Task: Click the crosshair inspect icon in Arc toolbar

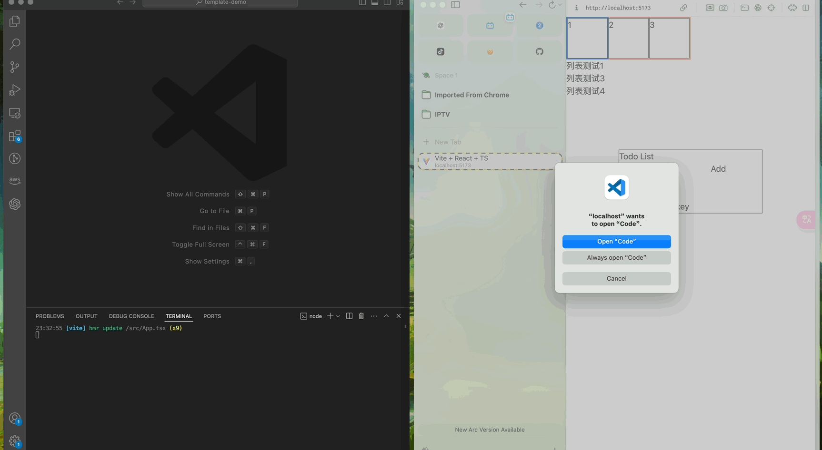Action: coord(771,8)
